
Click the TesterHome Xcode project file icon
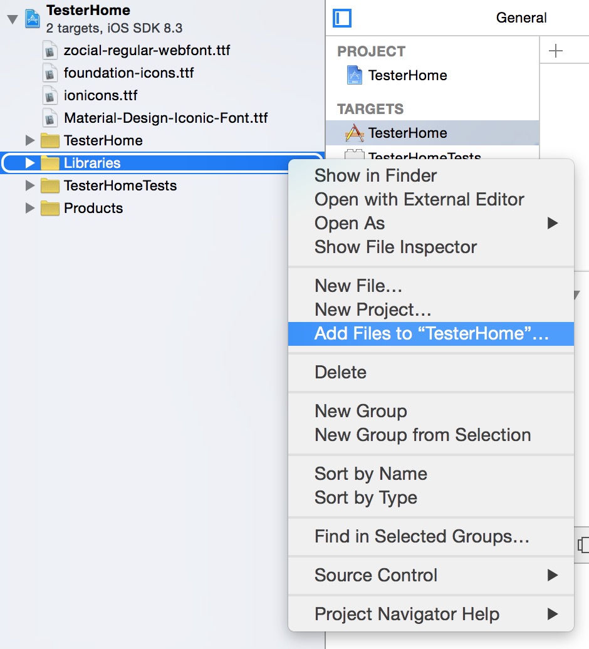[33, 19]
